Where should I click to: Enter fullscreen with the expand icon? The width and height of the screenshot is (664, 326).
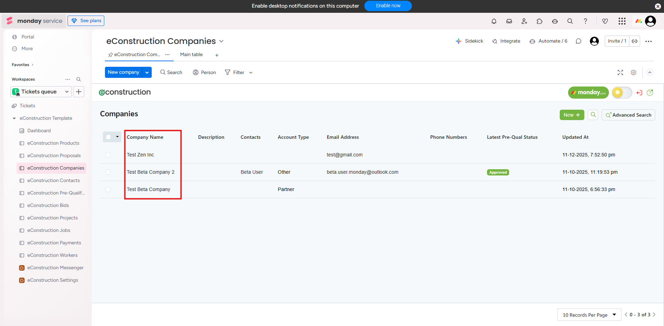coord(620,72)
